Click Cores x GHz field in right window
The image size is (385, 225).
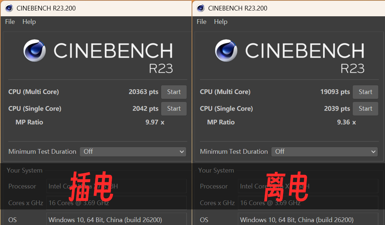click(308, 203)
